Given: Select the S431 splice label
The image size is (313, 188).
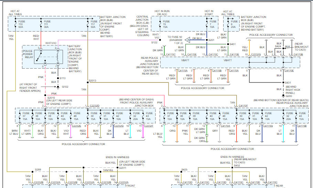Looking at the screenshot, I should pos(288,82).
